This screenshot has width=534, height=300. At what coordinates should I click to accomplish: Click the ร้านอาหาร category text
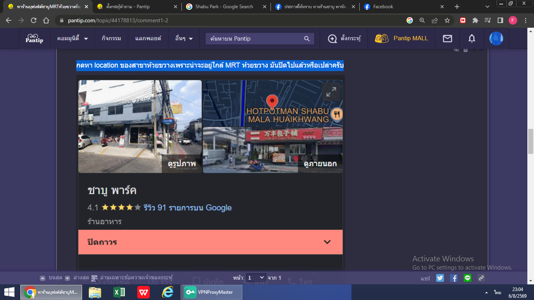point(104,221)
